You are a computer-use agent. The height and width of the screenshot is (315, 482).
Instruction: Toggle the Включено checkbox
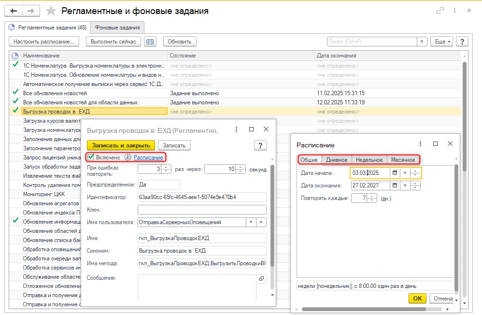pos(91,157)
